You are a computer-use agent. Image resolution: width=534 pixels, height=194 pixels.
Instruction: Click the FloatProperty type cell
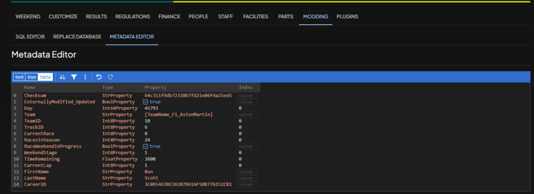click(120, 159)
